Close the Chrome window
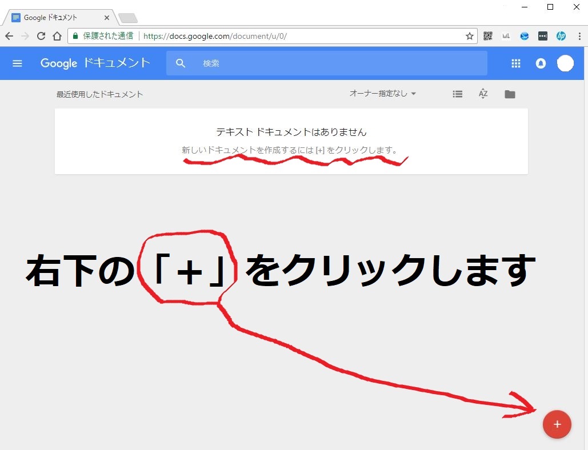Image resolution: width=588 pixels, height=450 pixels. [577, 7]
